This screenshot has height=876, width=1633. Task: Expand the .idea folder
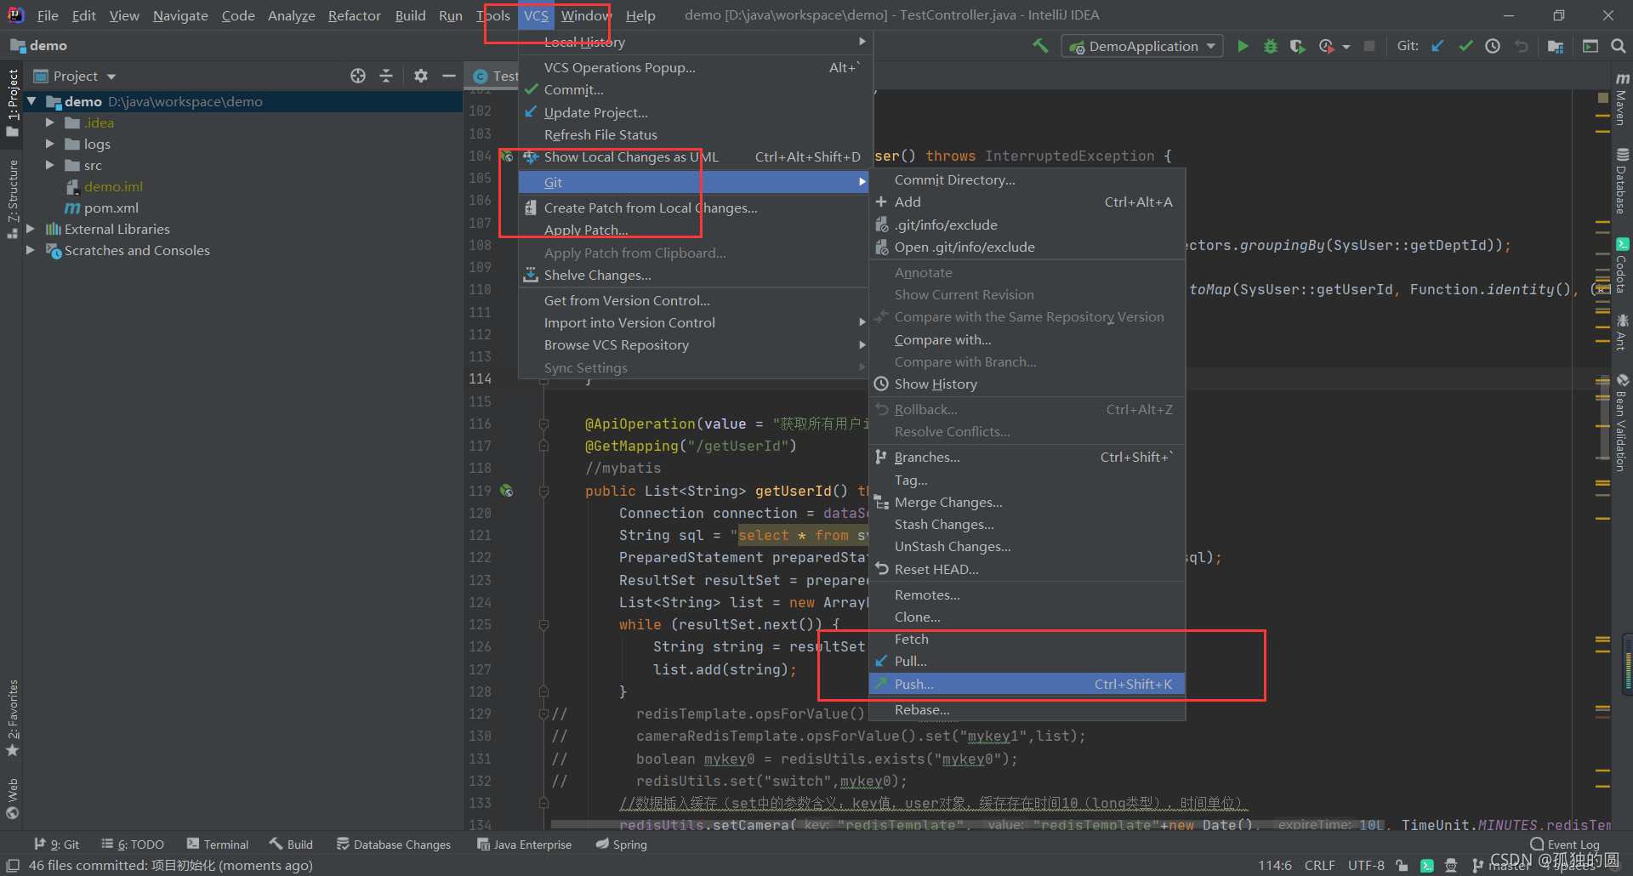point(49,122)
